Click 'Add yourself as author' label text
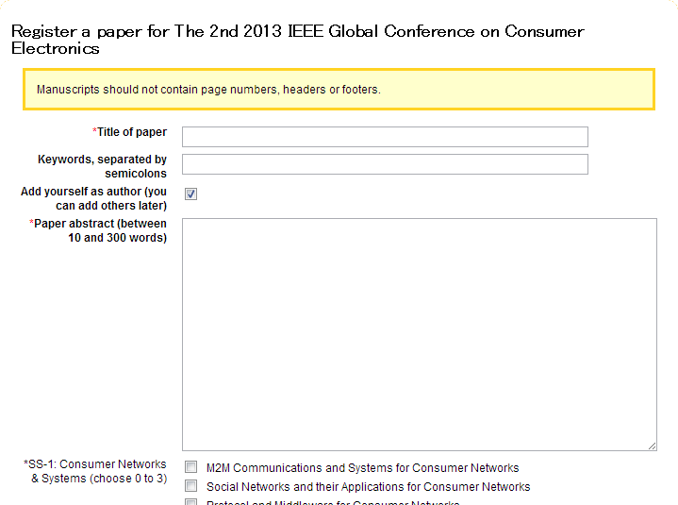The height and width of the screenshot is (505, 678). (94, 198)
